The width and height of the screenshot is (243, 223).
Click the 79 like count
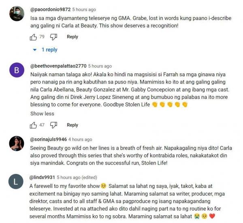click(42, 37)
